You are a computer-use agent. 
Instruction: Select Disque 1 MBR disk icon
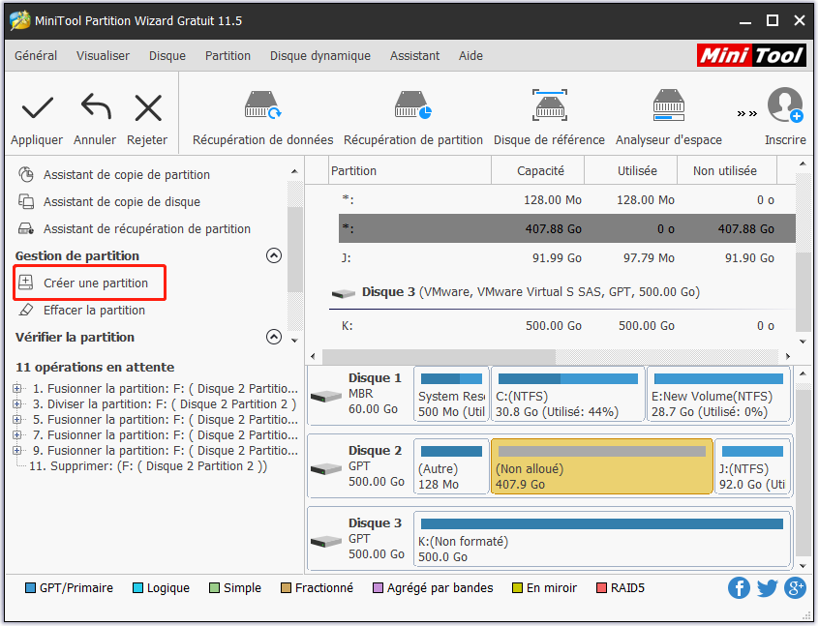pyautogui.click(x=326, y=397)
